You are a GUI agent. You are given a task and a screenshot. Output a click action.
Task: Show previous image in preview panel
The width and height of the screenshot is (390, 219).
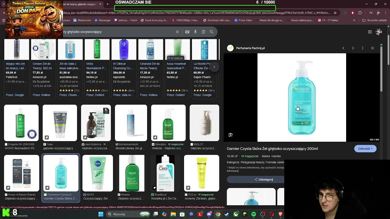pos(343,48)
